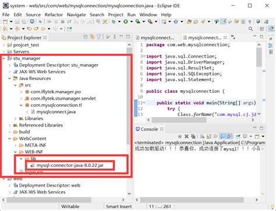Open the File menu
This screenshot has height=211, width=276.
click(6, 15)
